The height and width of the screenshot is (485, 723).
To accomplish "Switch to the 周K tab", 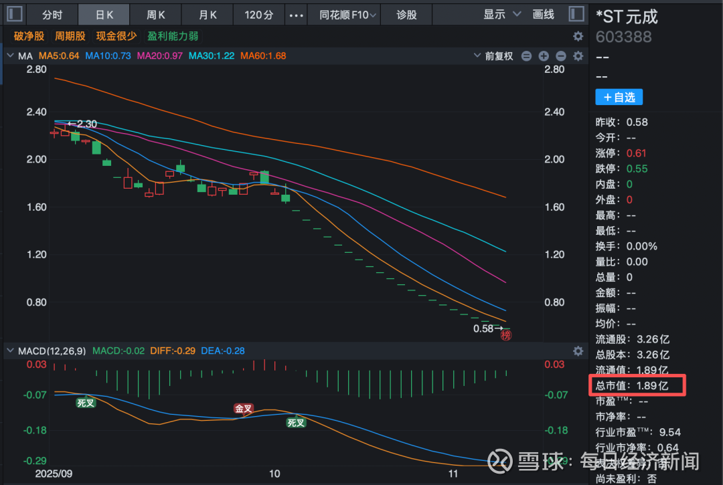I will (156, 14).
